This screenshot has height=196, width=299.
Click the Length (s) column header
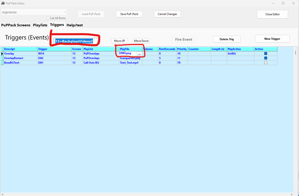tap(219, 49)
